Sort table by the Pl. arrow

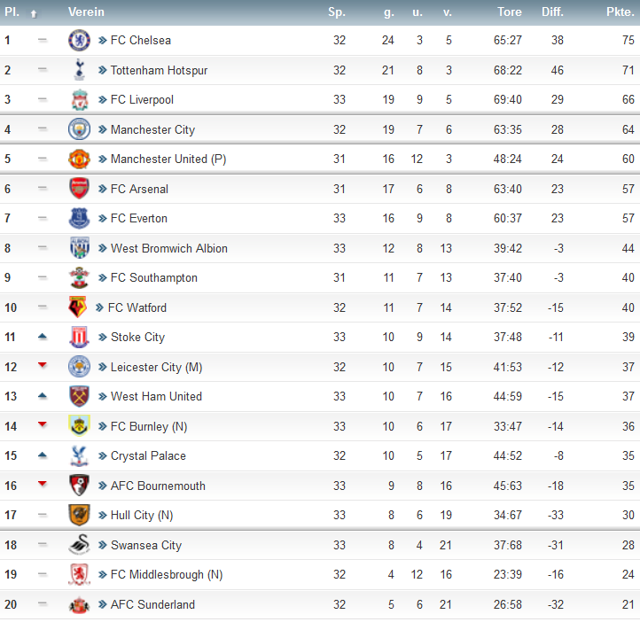click(x=34, y=13)
